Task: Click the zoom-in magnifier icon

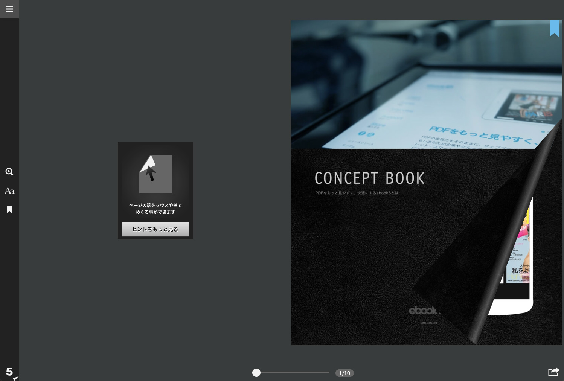Action: coord(9,172)
